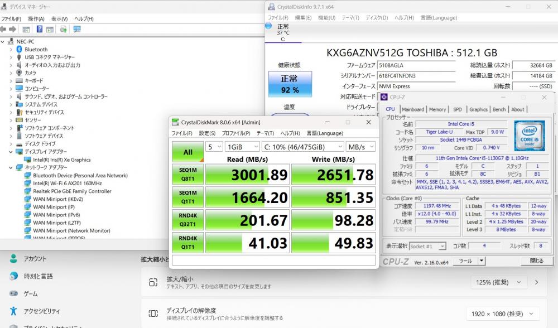Select Realtek PCIe GbE Family Controller
558x328 pixels.
pyautogui.click(x=72, y=191)
